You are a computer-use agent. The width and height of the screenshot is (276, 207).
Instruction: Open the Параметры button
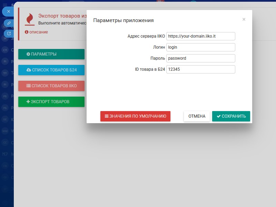(x=51, y=54)
